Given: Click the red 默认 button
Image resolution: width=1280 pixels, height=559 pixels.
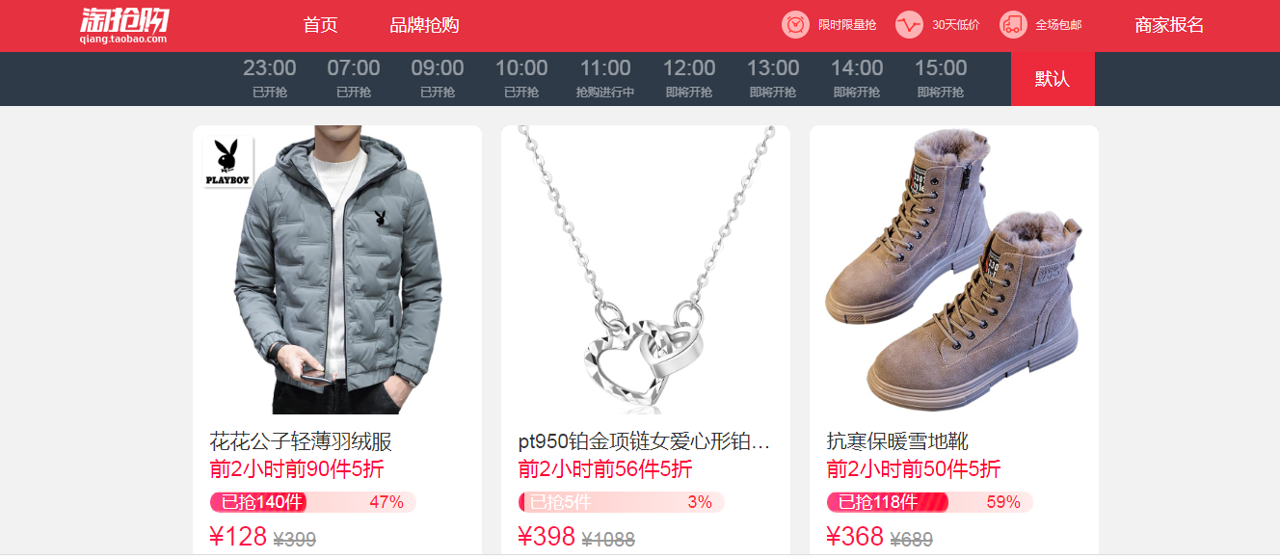Looking at the screenshot, I should (x=1053, y=79).
